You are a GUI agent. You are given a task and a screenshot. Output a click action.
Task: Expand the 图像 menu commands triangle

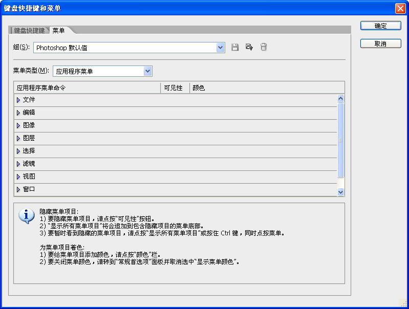click(x=18, y=125)
